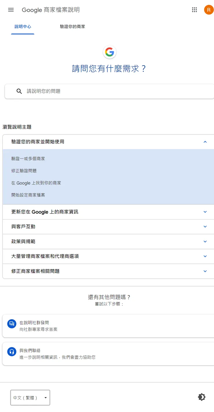
Task: Click the speech bubble icon beside 在說明社群發問
Action: 12,324
